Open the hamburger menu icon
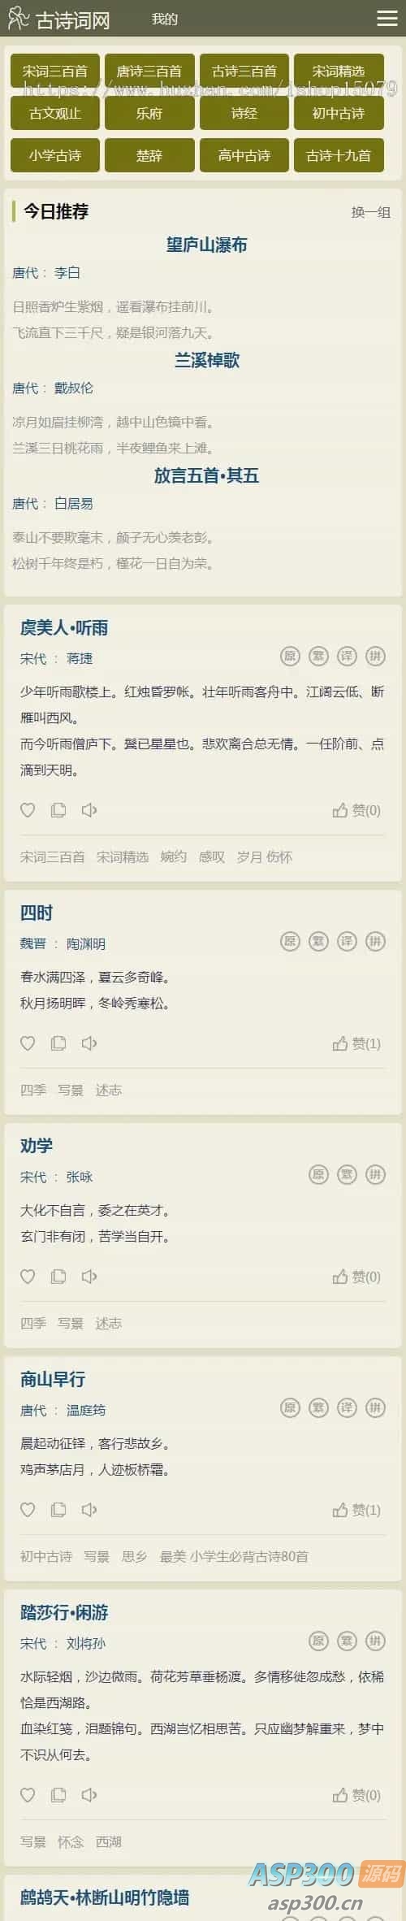The image size is (406, 1921). [x=387, y=19]
